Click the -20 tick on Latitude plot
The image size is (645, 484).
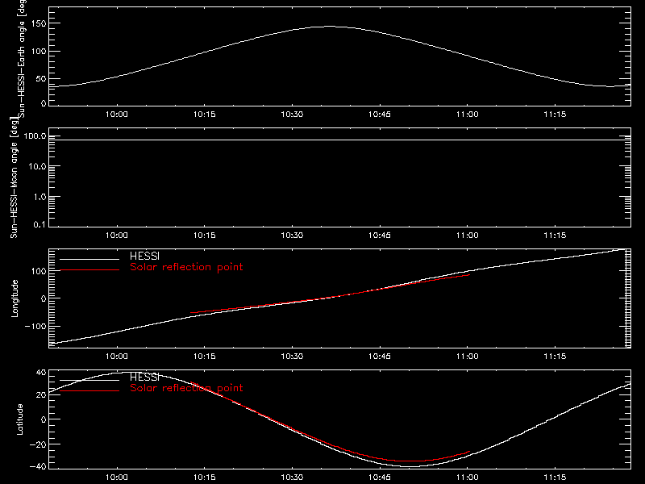pyautogui.click(x=38, y=444)
